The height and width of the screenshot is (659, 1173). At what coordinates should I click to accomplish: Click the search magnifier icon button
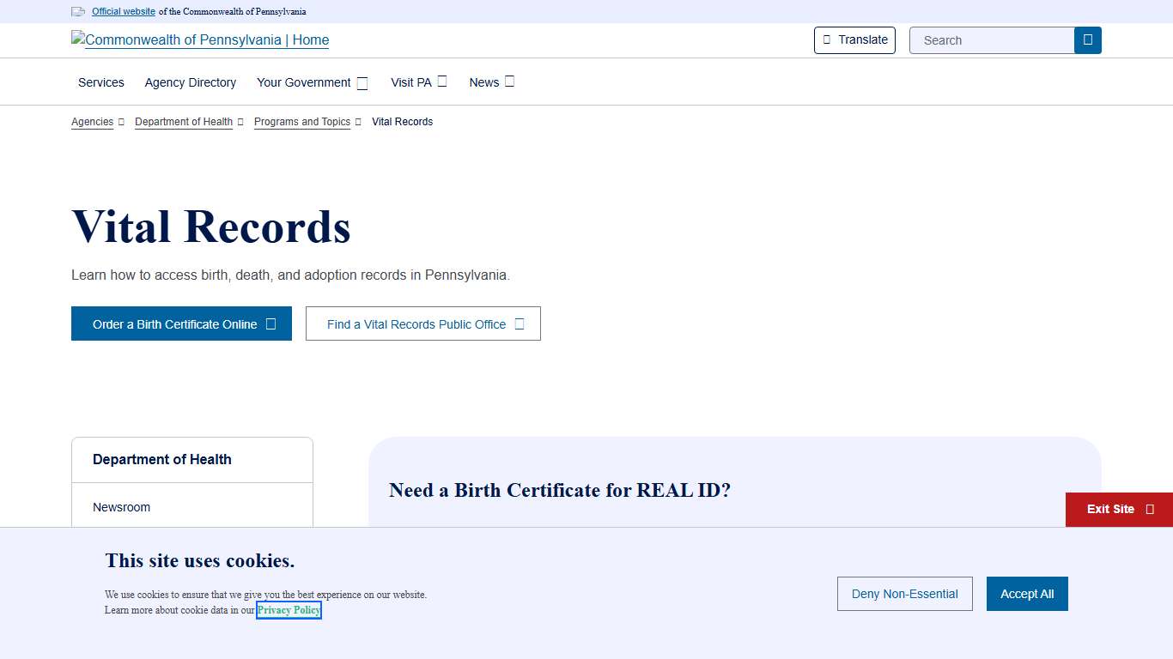tap(1087, 40)
